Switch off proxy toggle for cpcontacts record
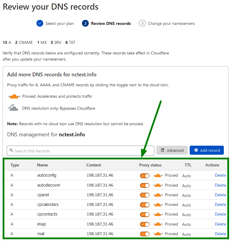Screen dimensions: 232x241 pos(145,214)
